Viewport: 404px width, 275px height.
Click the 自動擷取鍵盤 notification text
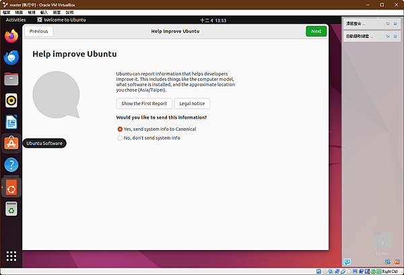pyautogui.click(x=359, y=36)
